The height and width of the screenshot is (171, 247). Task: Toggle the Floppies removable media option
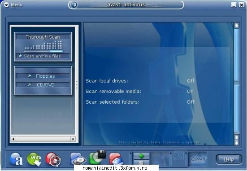tap(43, 76)
